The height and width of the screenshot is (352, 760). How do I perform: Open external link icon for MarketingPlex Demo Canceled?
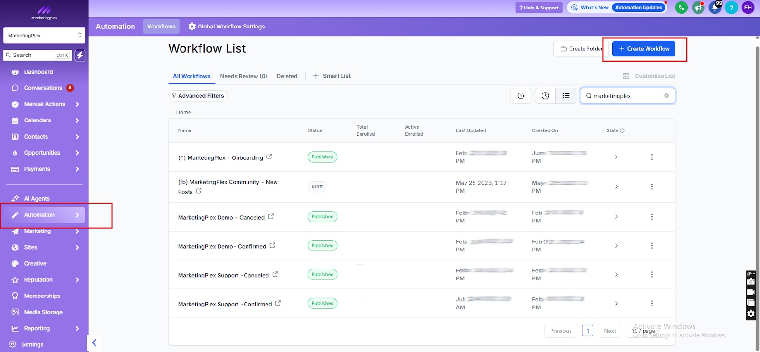[271, 216]
